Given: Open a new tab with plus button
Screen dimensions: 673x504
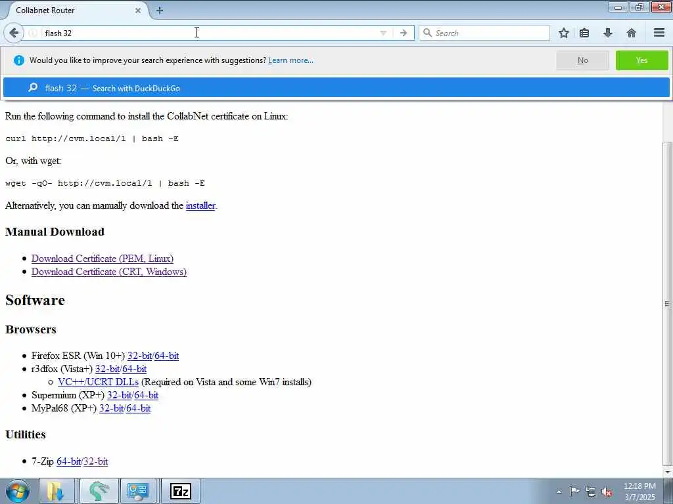Looking at the screenshot, I should click(x=160, y=10).
